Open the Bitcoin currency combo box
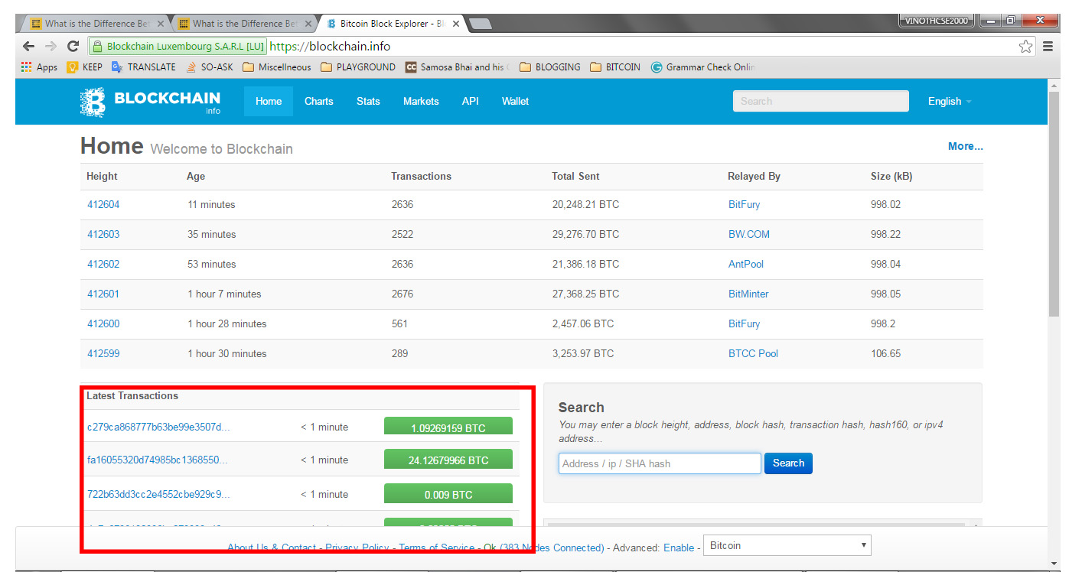1082x572 pixels. [787, 545]
